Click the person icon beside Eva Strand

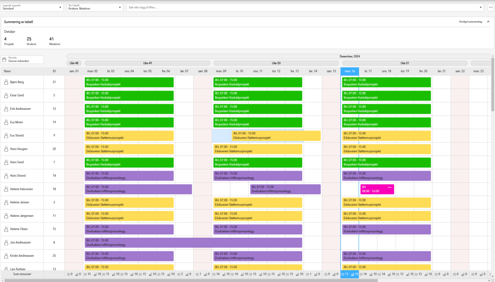(6, 135)
